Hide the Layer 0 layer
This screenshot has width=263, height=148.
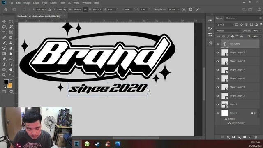[x=217, y=113]
